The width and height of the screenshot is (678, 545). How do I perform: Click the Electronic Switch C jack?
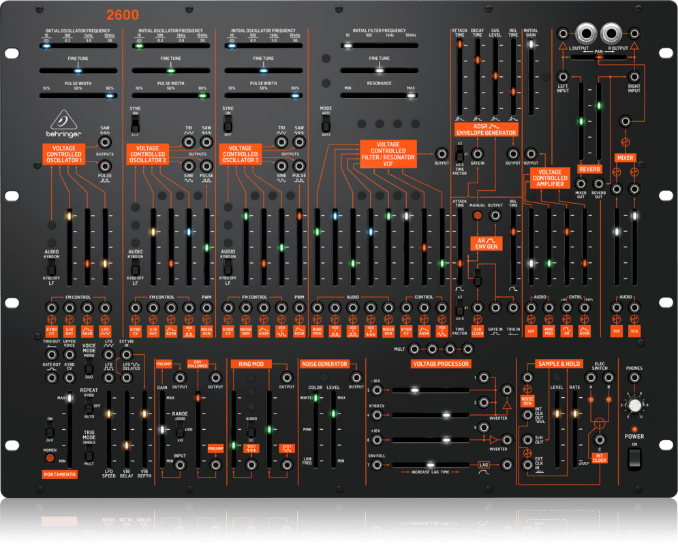click(x=600, y=440)
